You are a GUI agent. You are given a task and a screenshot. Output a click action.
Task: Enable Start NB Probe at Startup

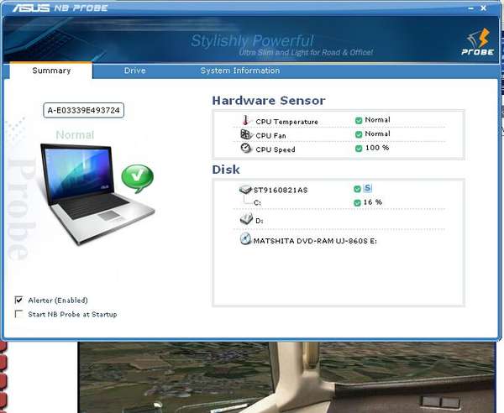coord(19,314)
